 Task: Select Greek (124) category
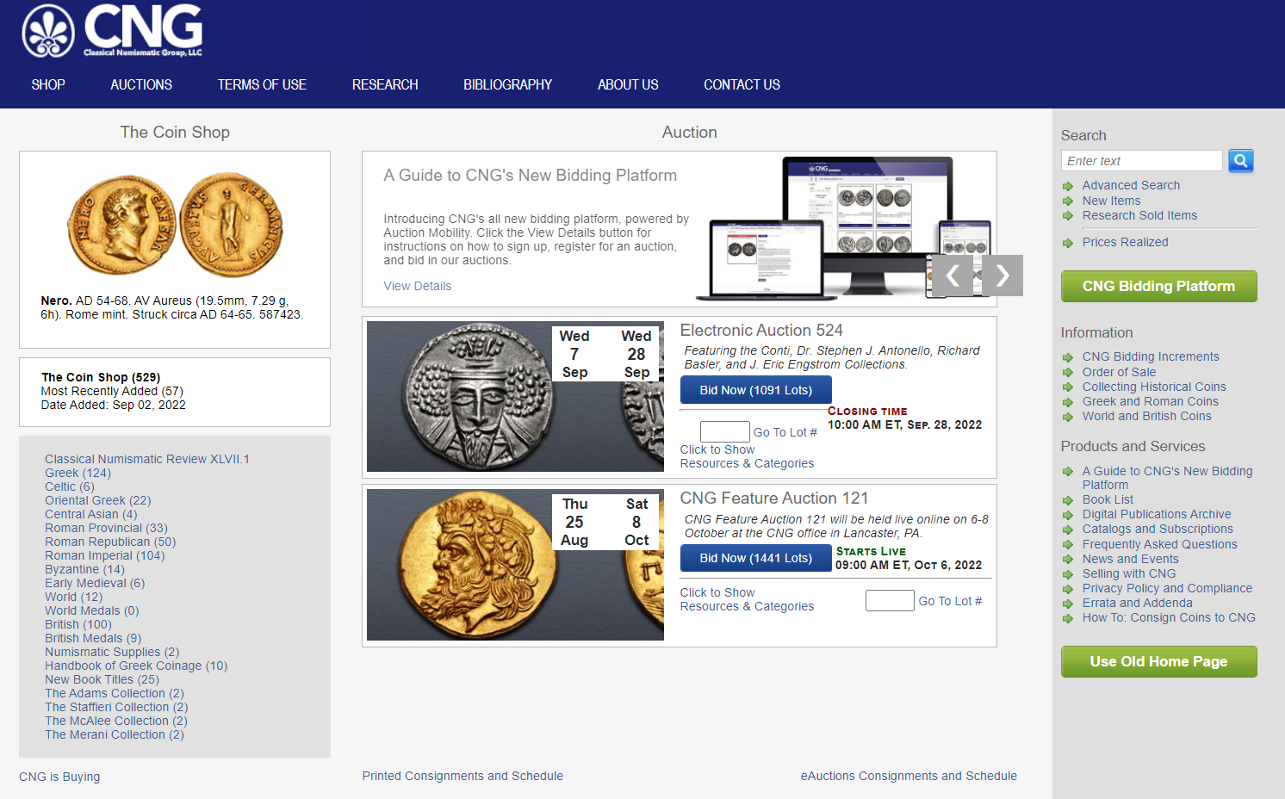[x=78, y=473]
